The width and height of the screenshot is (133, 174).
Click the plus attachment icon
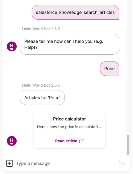click(x=10, y=163)
